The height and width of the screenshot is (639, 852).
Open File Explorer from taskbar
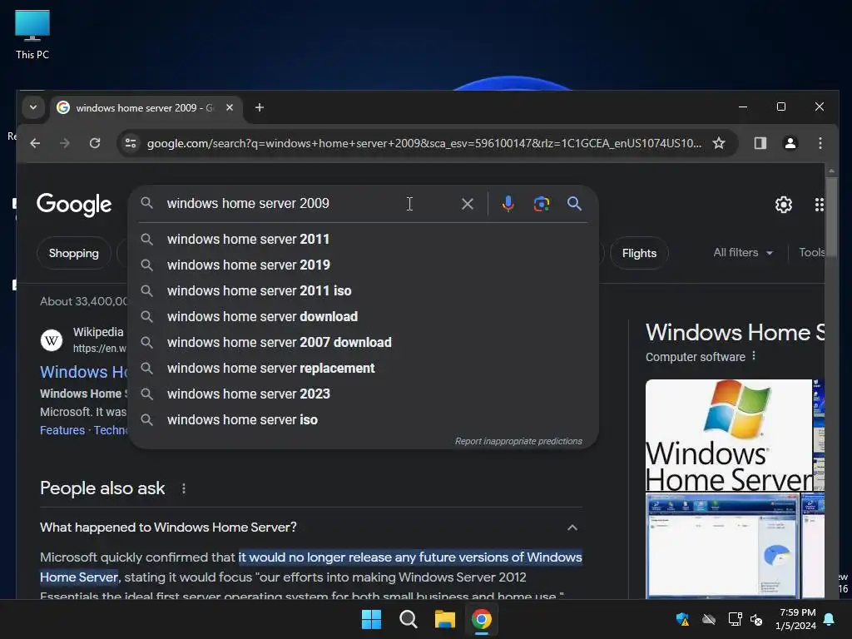(x=444, y=619)
